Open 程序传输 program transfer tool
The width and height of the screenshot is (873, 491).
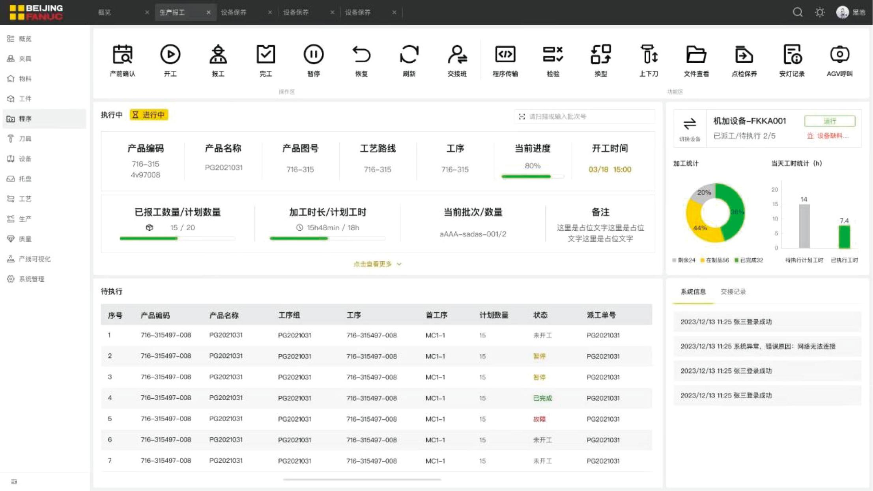(505, 55)
